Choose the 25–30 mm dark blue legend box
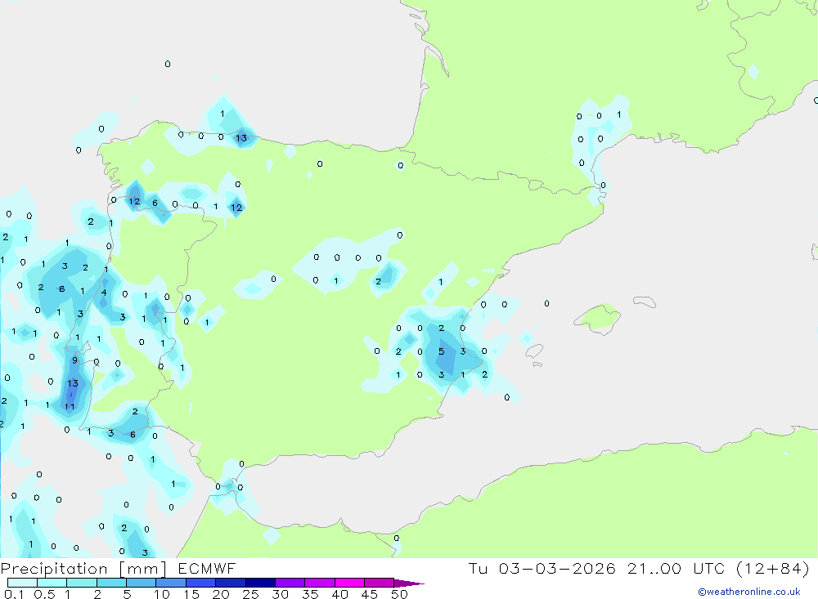This screenshot has height=599, width=818. tap(260, 583)
